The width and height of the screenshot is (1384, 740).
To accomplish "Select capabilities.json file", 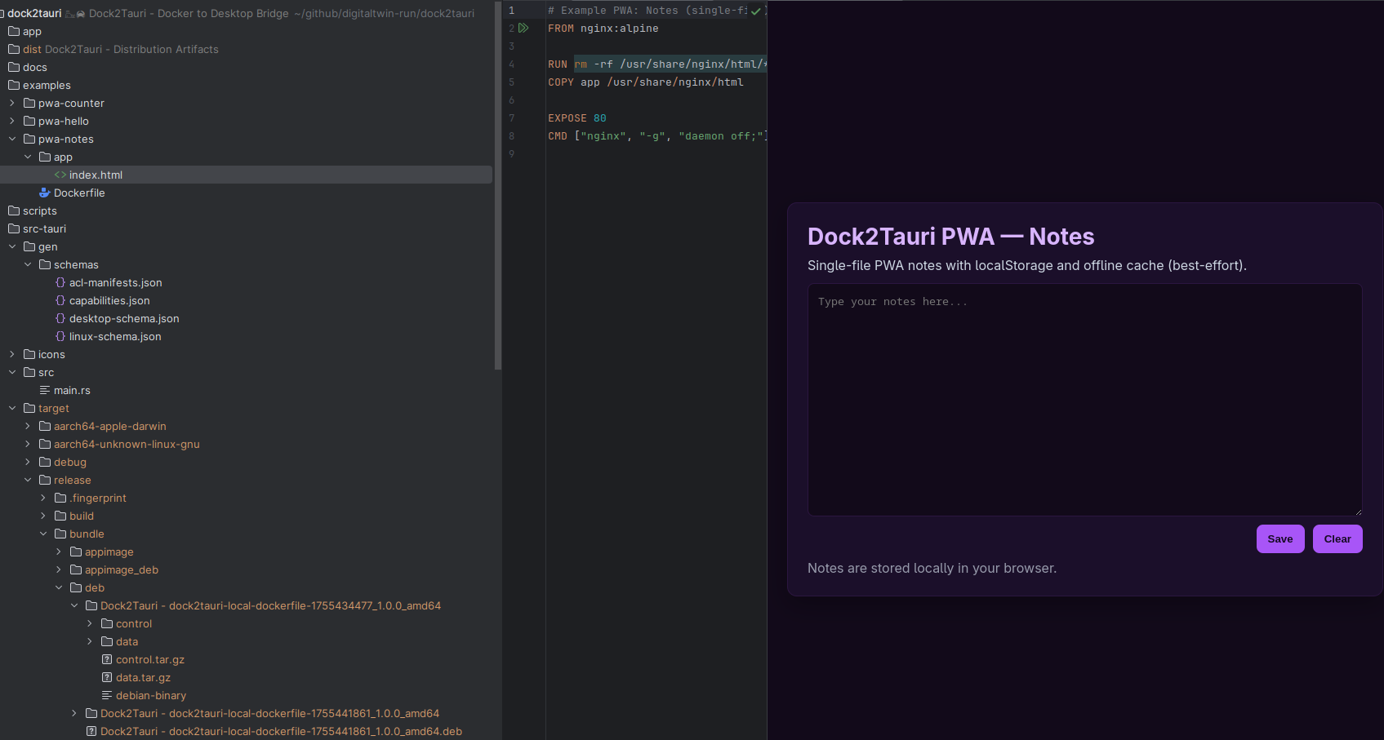I will coord(109,300).
